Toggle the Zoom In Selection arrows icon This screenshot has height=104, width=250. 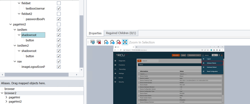point(125,42)
